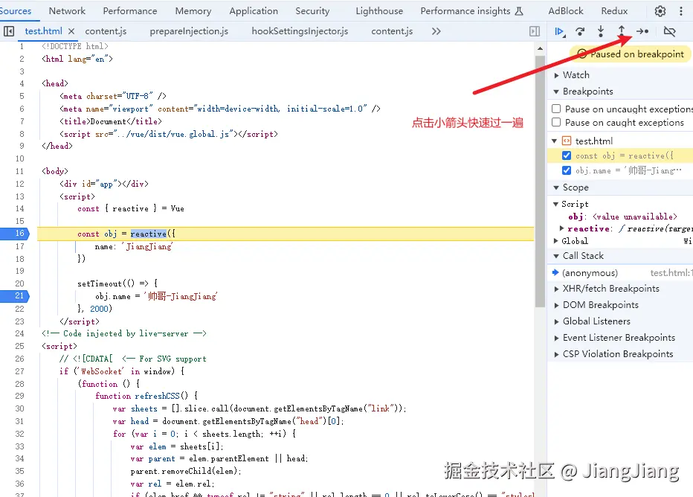
Task: Expand the reactive function entry
Action: click(x=561, y=228)
